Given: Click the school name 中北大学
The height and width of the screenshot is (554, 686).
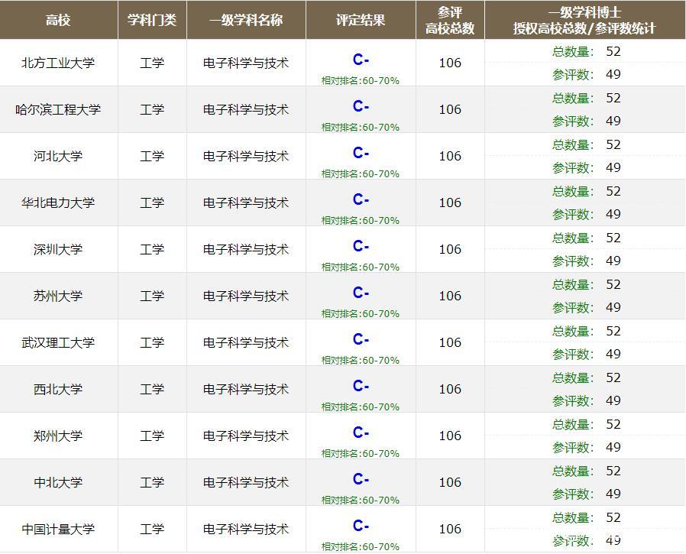Looking at the screenshot, I should (x=58, y=482).
